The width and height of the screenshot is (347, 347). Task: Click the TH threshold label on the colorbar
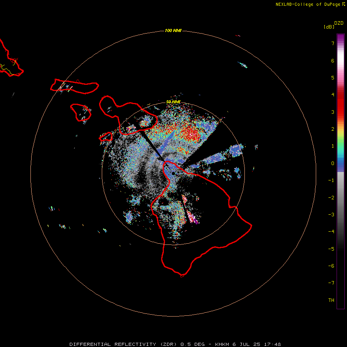tap(331, 300)
